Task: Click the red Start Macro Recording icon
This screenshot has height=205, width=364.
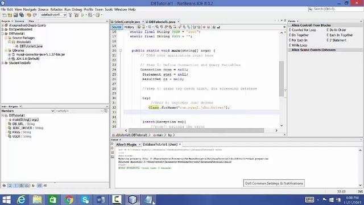Action: 204,27
